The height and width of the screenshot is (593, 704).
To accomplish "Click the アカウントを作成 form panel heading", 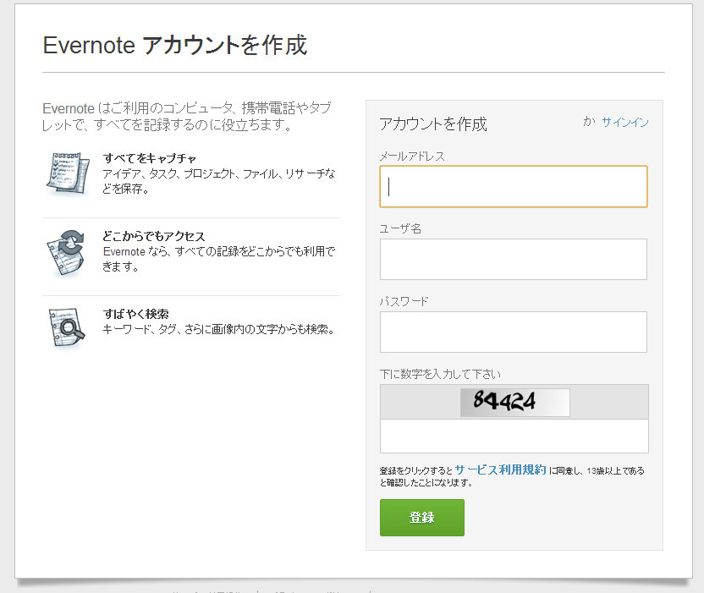I will click(433, 124).
